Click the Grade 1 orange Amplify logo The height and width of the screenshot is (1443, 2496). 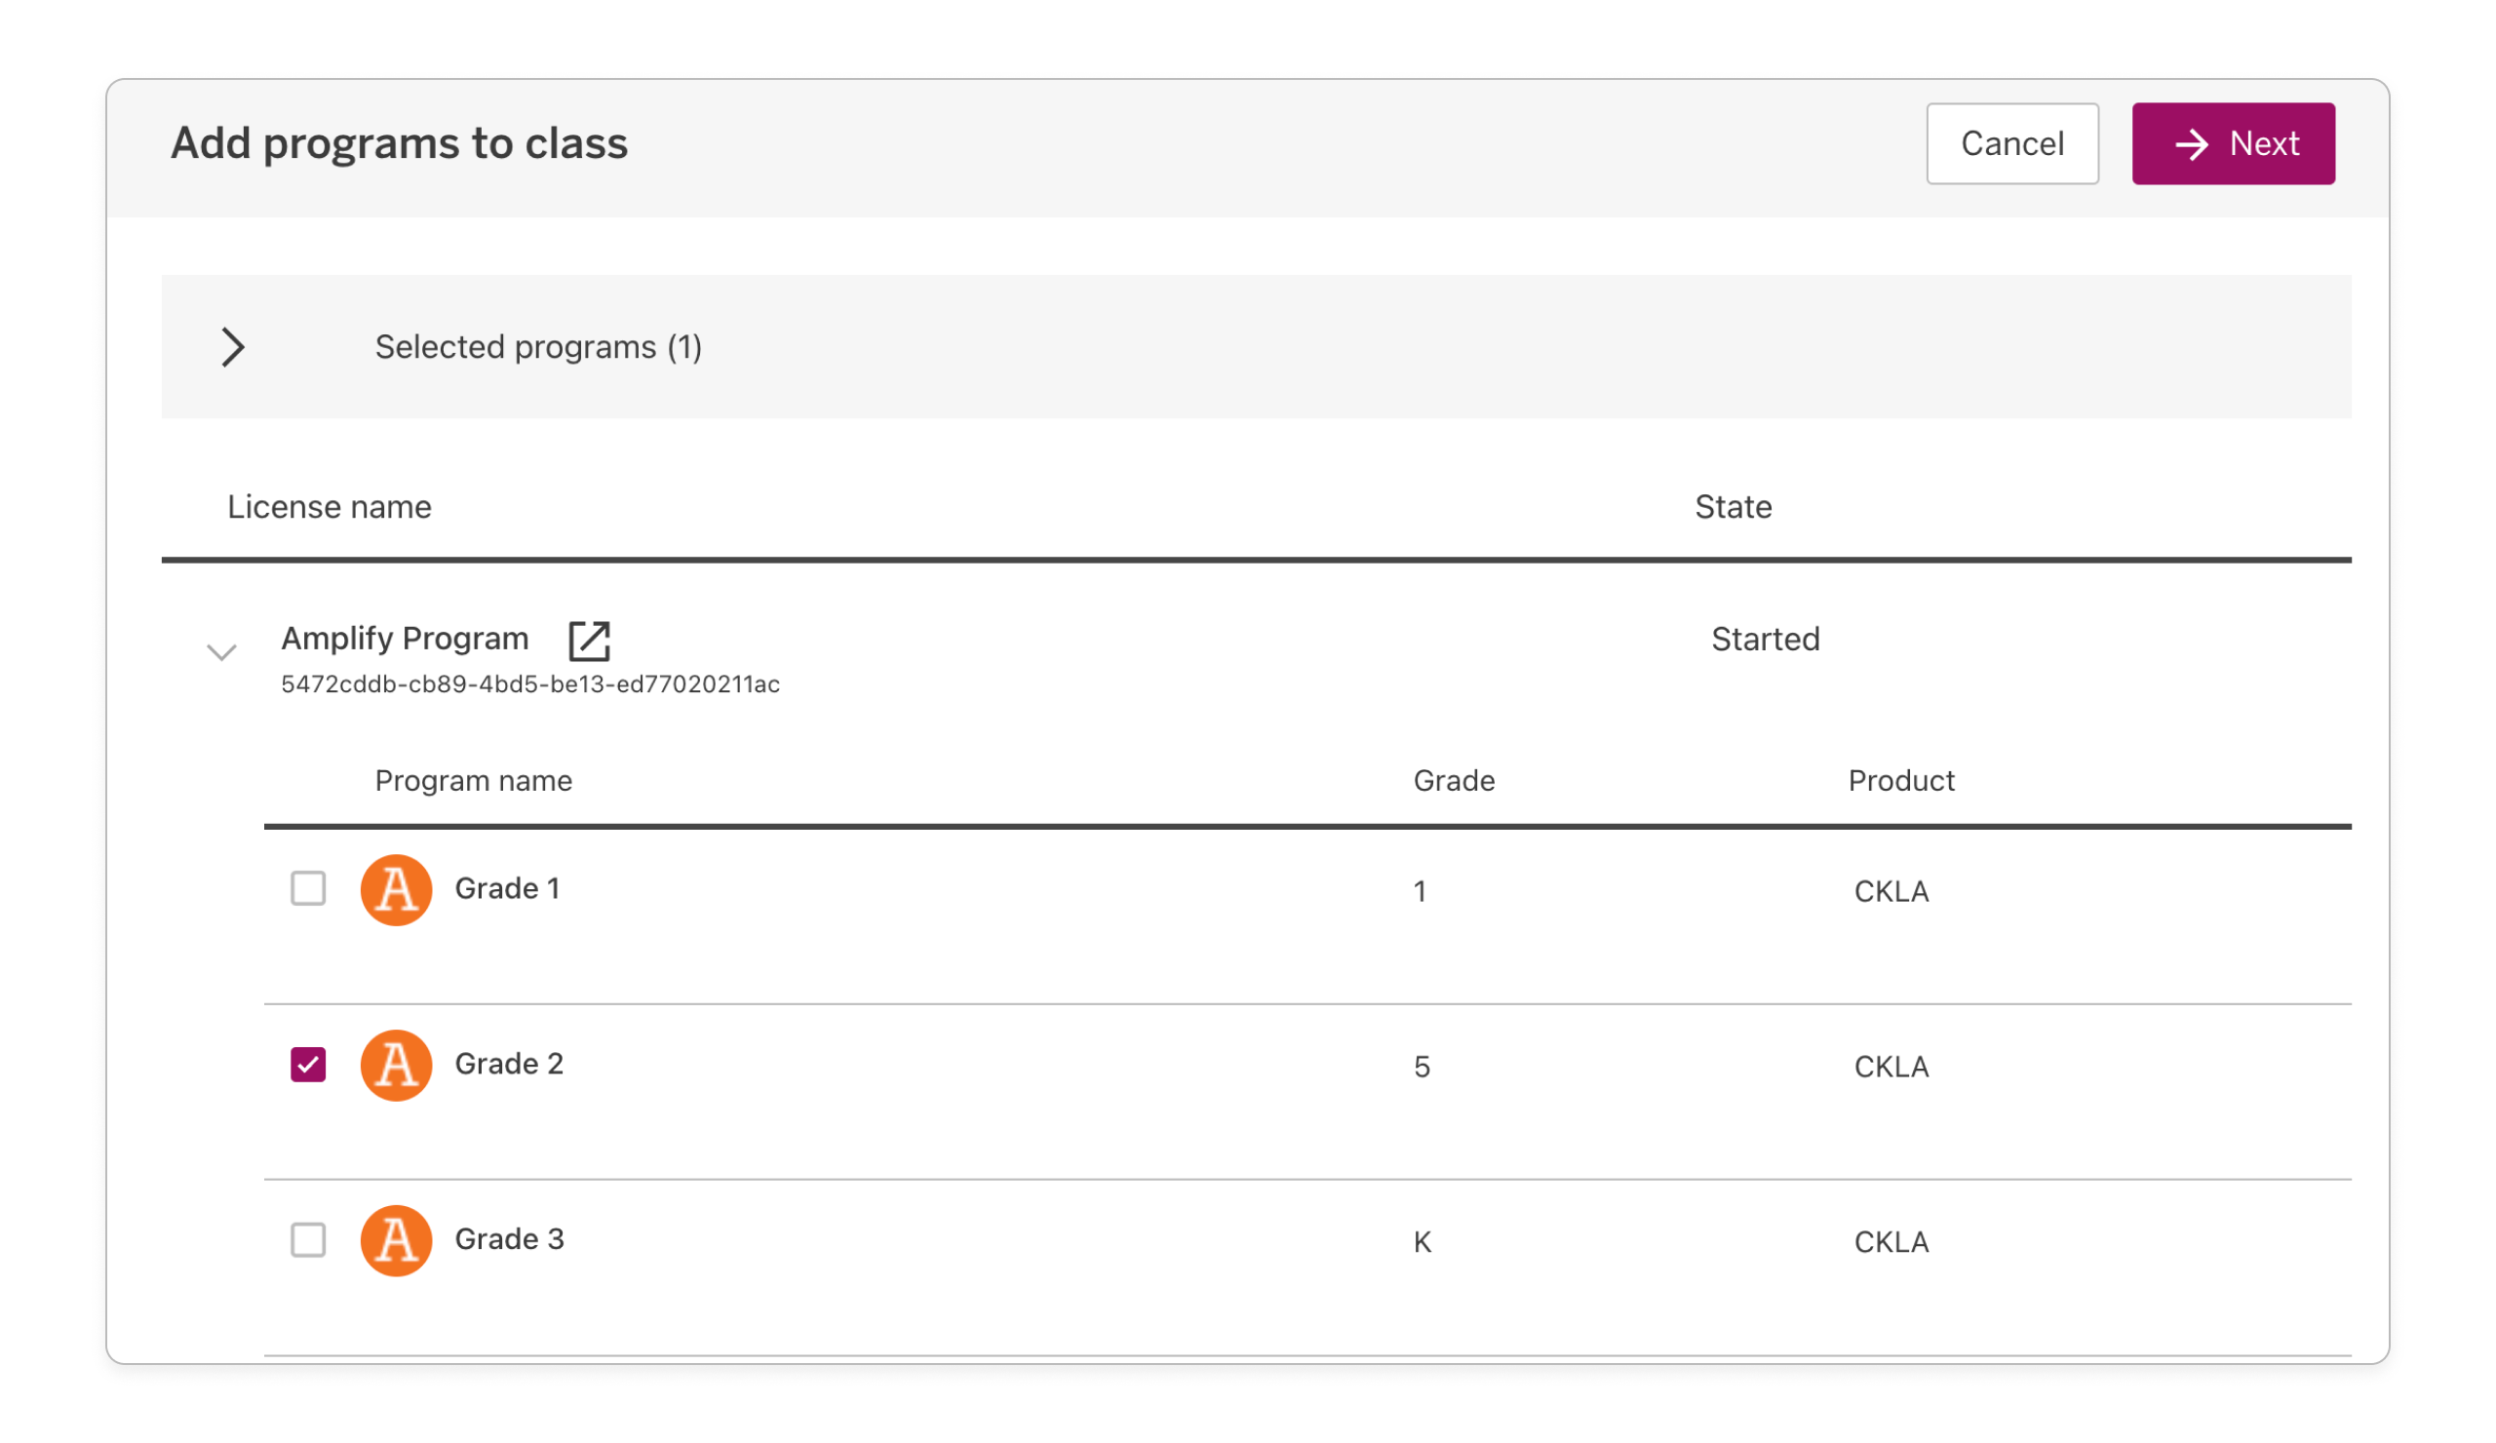[395, 889]
